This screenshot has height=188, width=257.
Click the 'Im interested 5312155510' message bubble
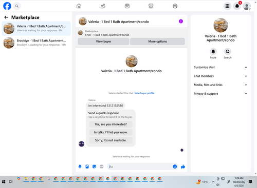tap(105, 106)
